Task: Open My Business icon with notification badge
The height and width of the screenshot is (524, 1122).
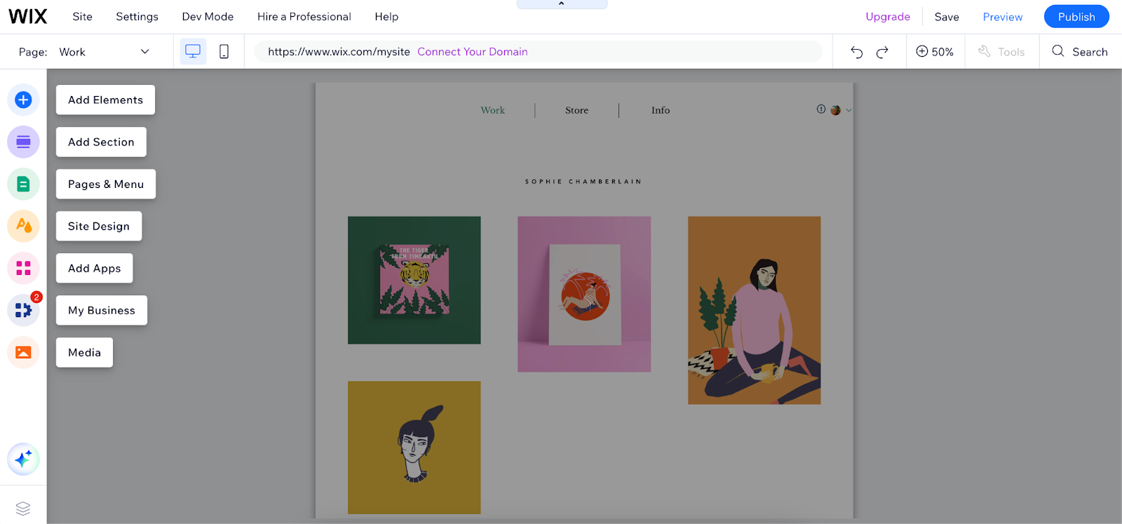Action: point(23,310)
